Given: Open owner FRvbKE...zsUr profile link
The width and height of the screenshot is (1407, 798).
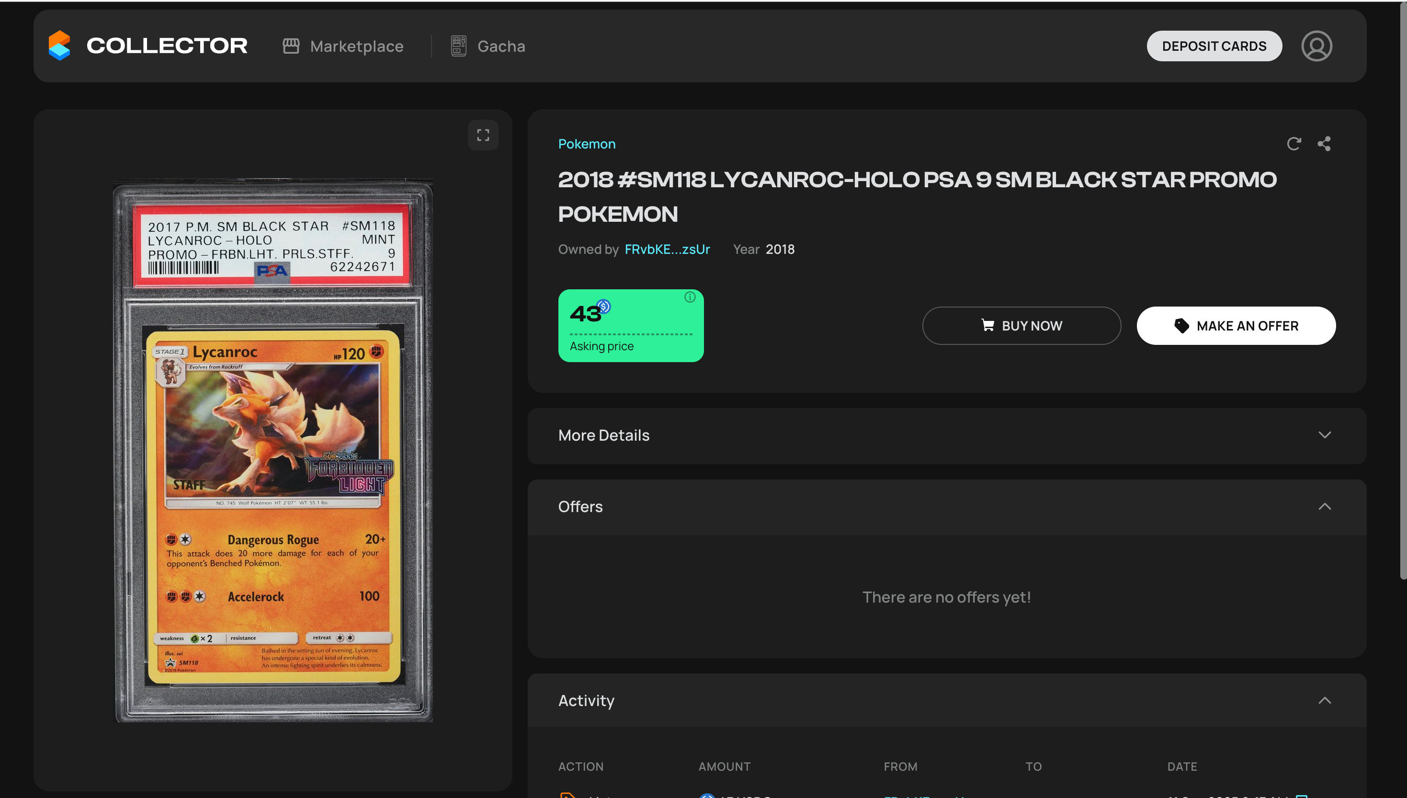Looking at the screenshot, I should pyautogui.click(x=667, y=250).
